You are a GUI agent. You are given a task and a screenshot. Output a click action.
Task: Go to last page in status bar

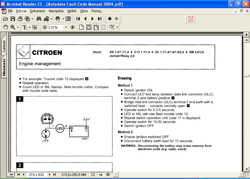(54, 175)
